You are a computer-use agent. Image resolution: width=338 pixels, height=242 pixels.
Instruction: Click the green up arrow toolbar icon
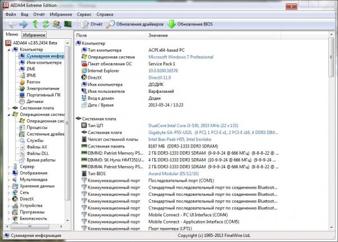coord(35,24)
